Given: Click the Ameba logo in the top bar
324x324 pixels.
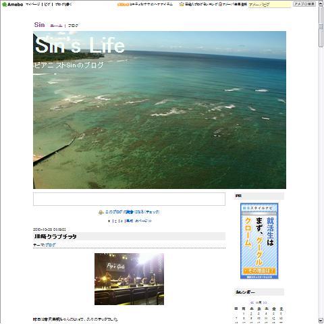Looking at the screenshot, I should coord(12,4).
